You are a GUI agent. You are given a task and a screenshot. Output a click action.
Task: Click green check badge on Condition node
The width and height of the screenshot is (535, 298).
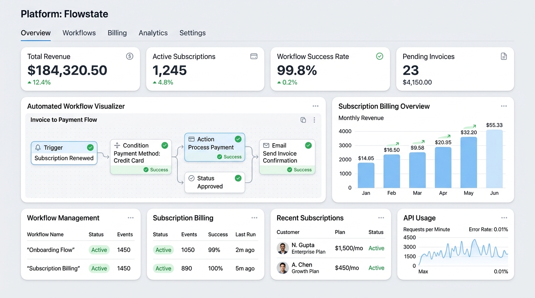point(165,145)
